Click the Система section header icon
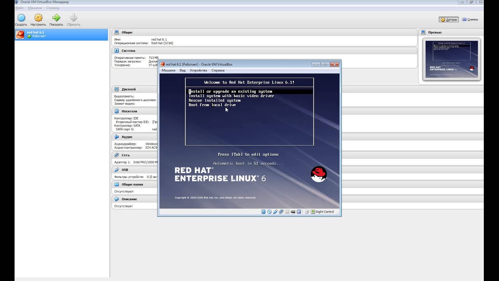499x281 pixels. (x=117, y=51)
